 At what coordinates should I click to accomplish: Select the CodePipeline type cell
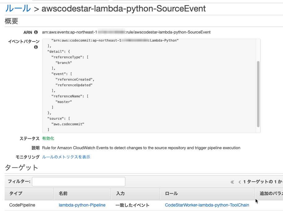pyautogui.click(x=22, y=205)
